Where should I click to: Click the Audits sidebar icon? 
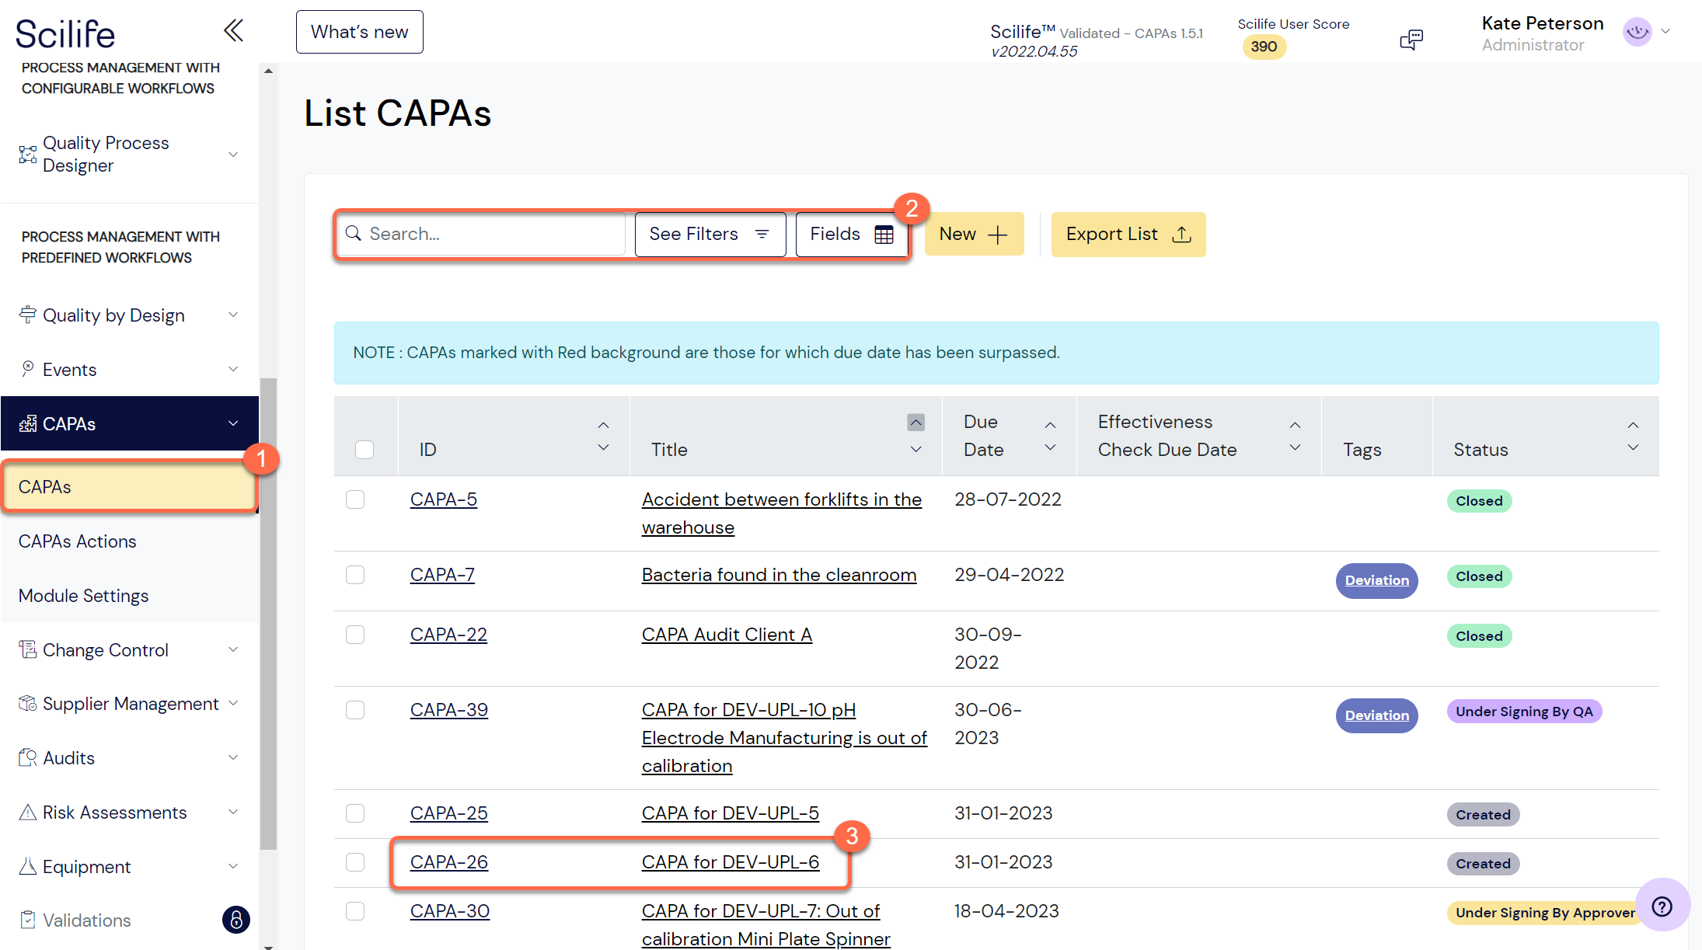pyautogui.click(x=28, y=757)
